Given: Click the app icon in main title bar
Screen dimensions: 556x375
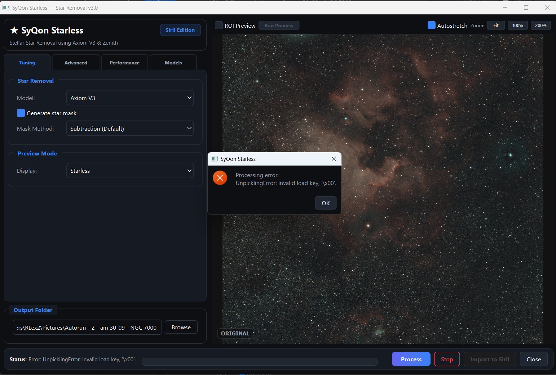Looking at the screenshot, I should pos(6,8).
